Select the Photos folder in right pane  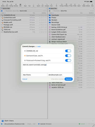click(x=72, y=17)
